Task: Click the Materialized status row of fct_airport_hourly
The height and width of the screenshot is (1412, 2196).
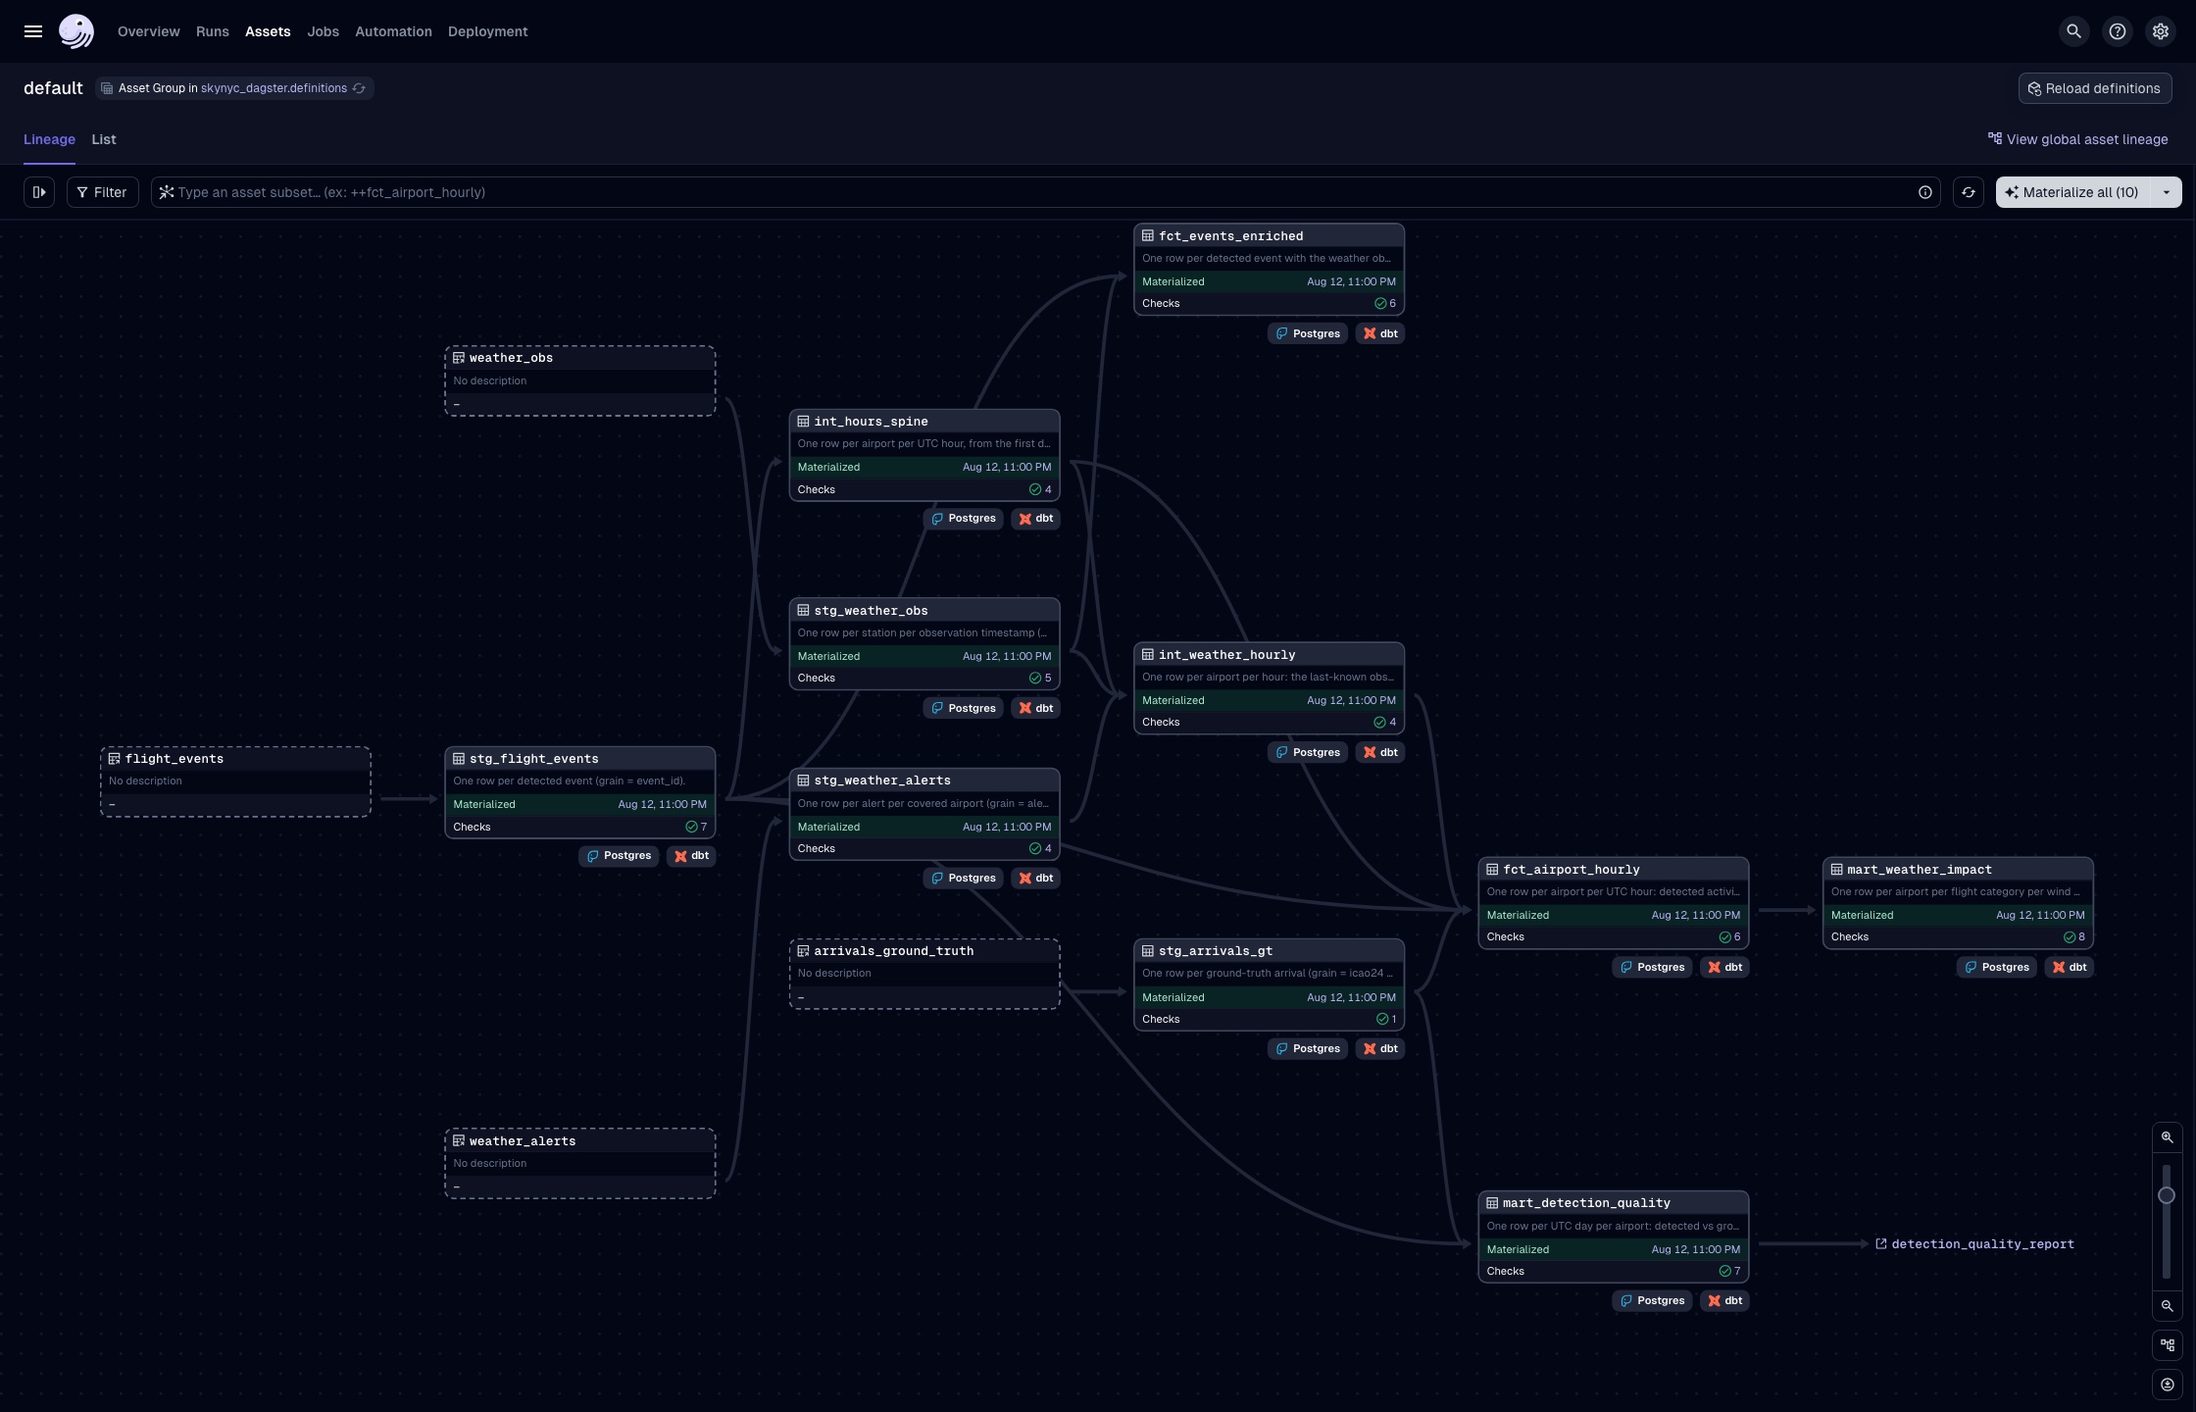Action: (x=1613, y=915)
